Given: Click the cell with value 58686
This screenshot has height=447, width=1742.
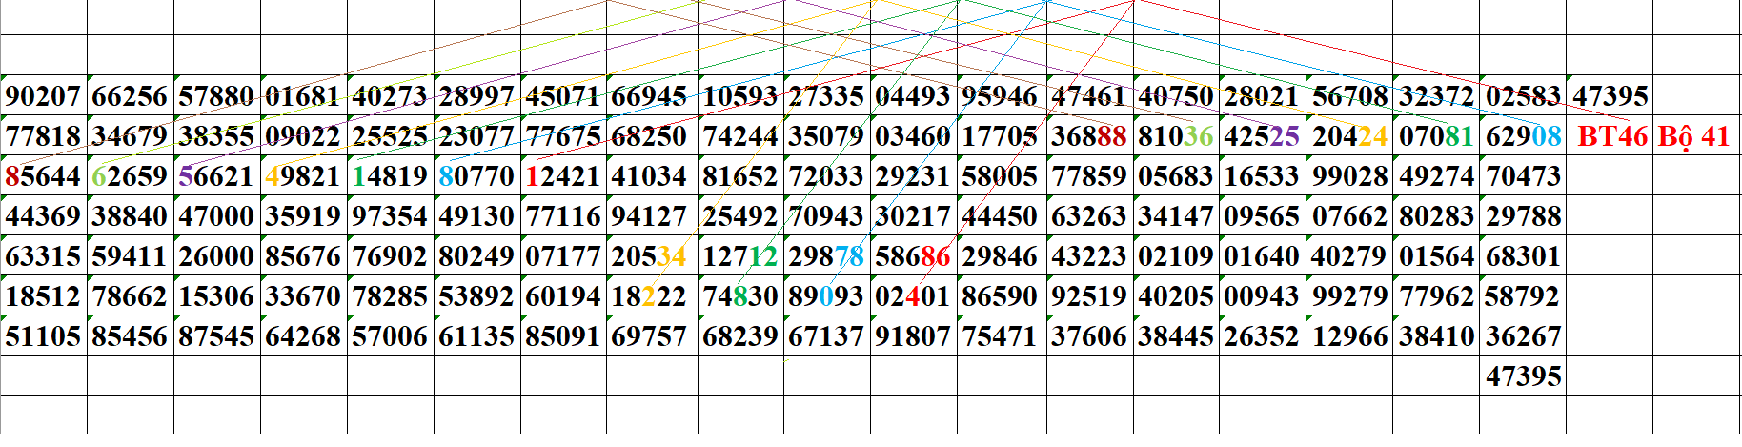Looking at the screenshot, I should pos(913,256).
